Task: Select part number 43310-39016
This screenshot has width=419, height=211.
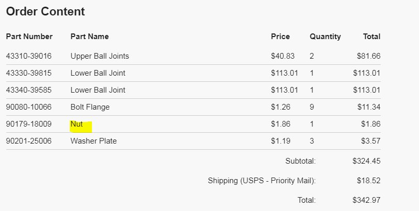Action: pos(28,56)
